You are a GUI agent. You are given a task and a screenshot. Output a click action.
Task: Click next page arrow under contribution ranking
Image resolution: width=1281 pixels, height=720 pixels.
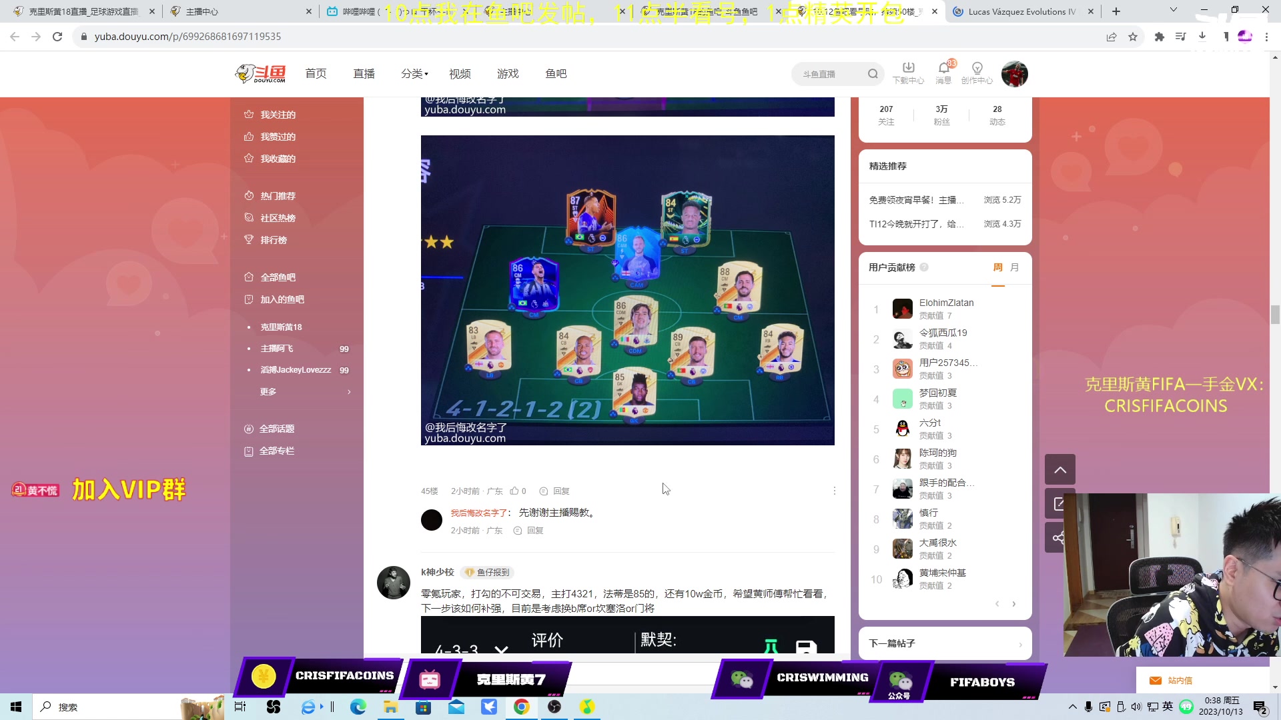point(1013,603)
